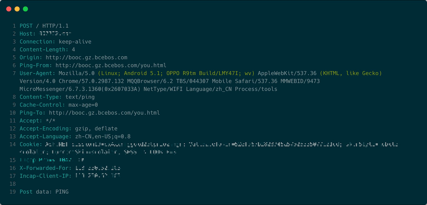Click the X-Forwarded-For header name
The width and height of the screenshot is (427, 205).
coord(45,168)
